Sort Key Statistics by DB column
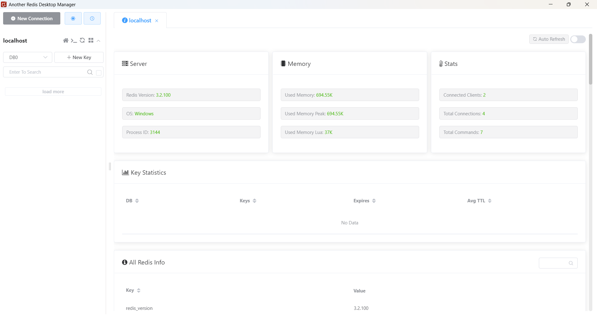Image resolution: width=597 pixels, height=317 pixels. (137, 201)
